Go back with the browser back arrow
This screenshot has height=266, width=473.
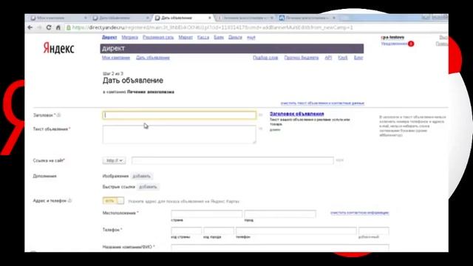point(30,27)
